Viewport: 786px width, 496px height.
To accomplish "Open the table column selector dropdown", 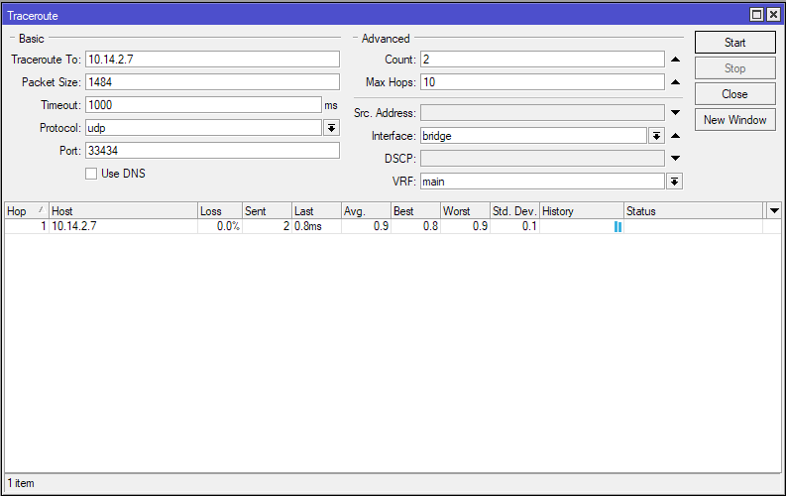I will point(774,211).
